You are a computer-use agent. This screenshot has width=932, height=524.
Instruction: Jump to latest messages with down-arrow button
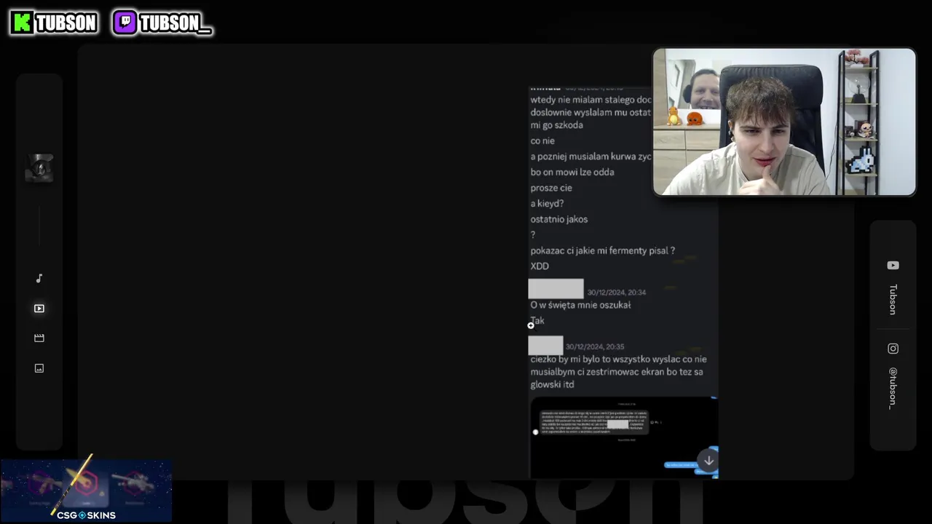708,461
